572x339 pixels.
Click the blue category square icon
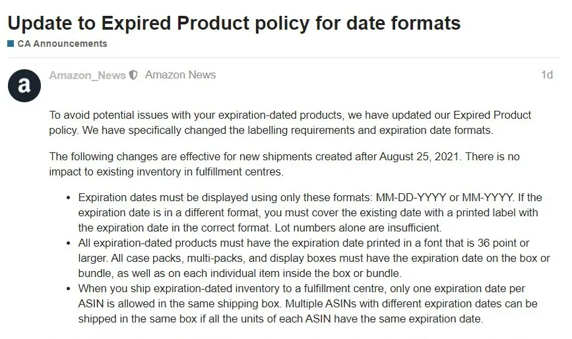[11, 44]
